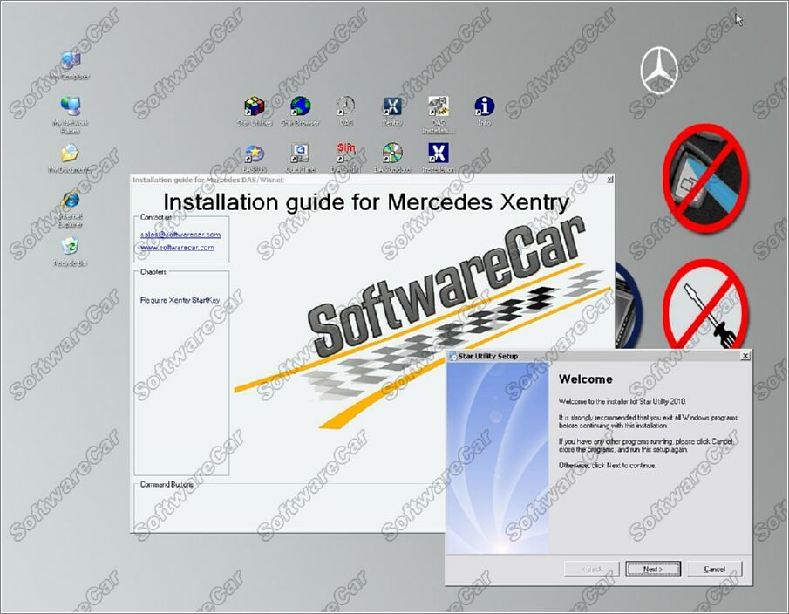Open the PASSUS shortcut icon
This screenshot has height=614, width=789.
tap(254, 155)
